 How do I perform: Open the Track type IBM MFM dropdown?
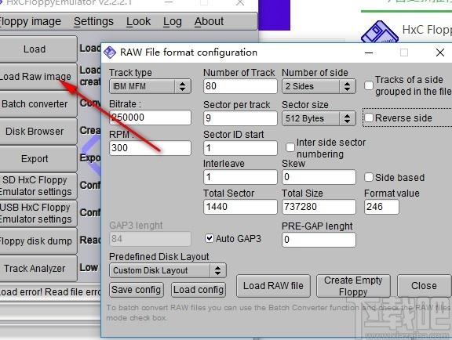pos(150,86)
